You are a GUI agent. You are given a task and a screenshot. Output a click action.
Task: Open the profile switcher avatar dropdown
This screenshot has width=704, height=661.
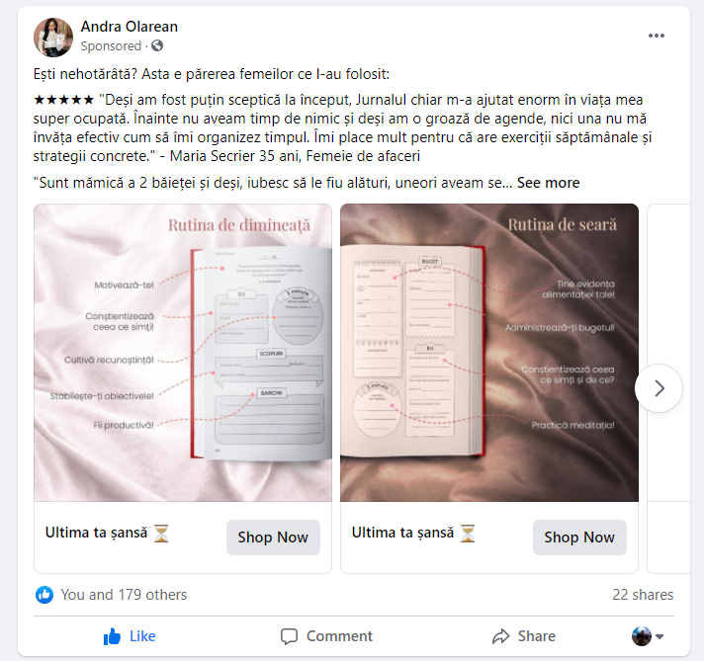click(647, 636)
